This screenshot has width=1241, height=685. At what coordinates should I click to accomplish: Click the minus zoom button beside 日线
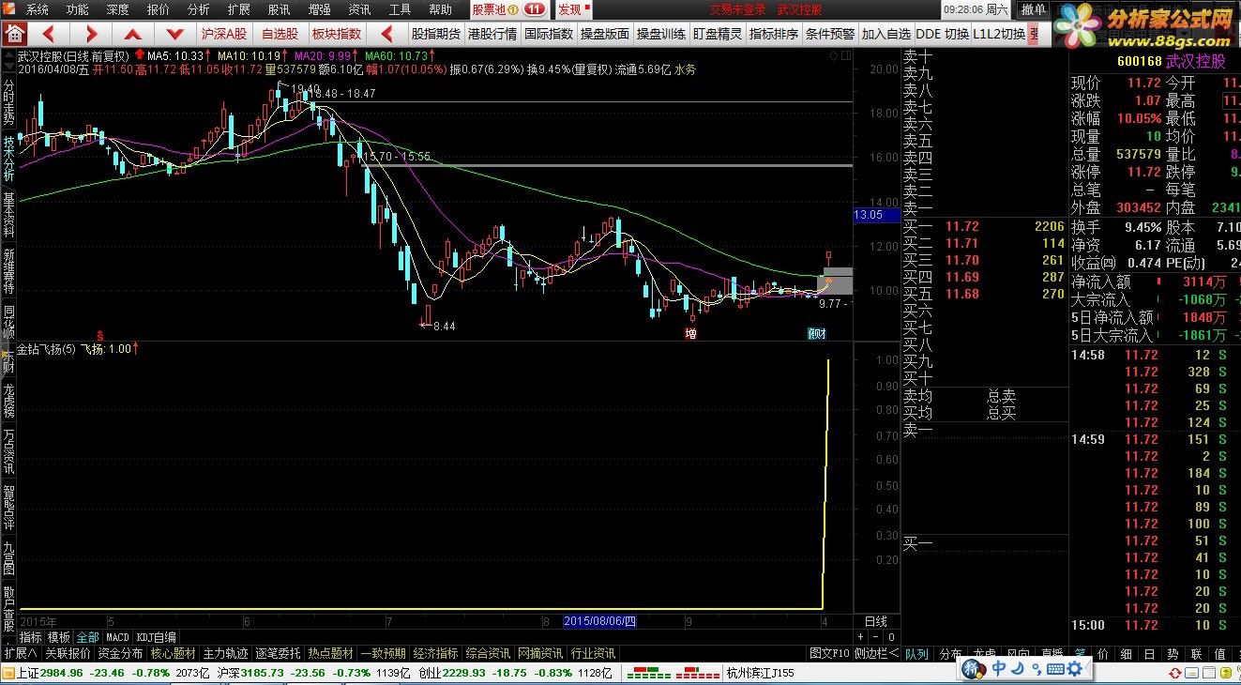tap(876, 638)
